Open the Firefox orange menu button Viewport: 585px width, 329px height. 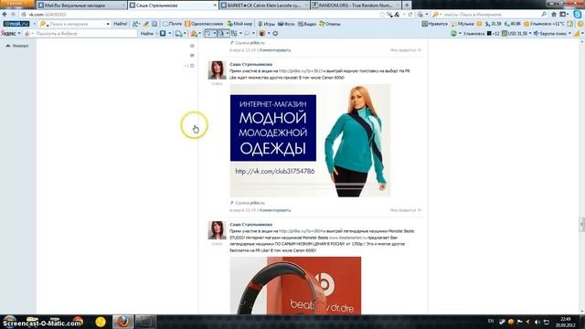click(17, 4)
